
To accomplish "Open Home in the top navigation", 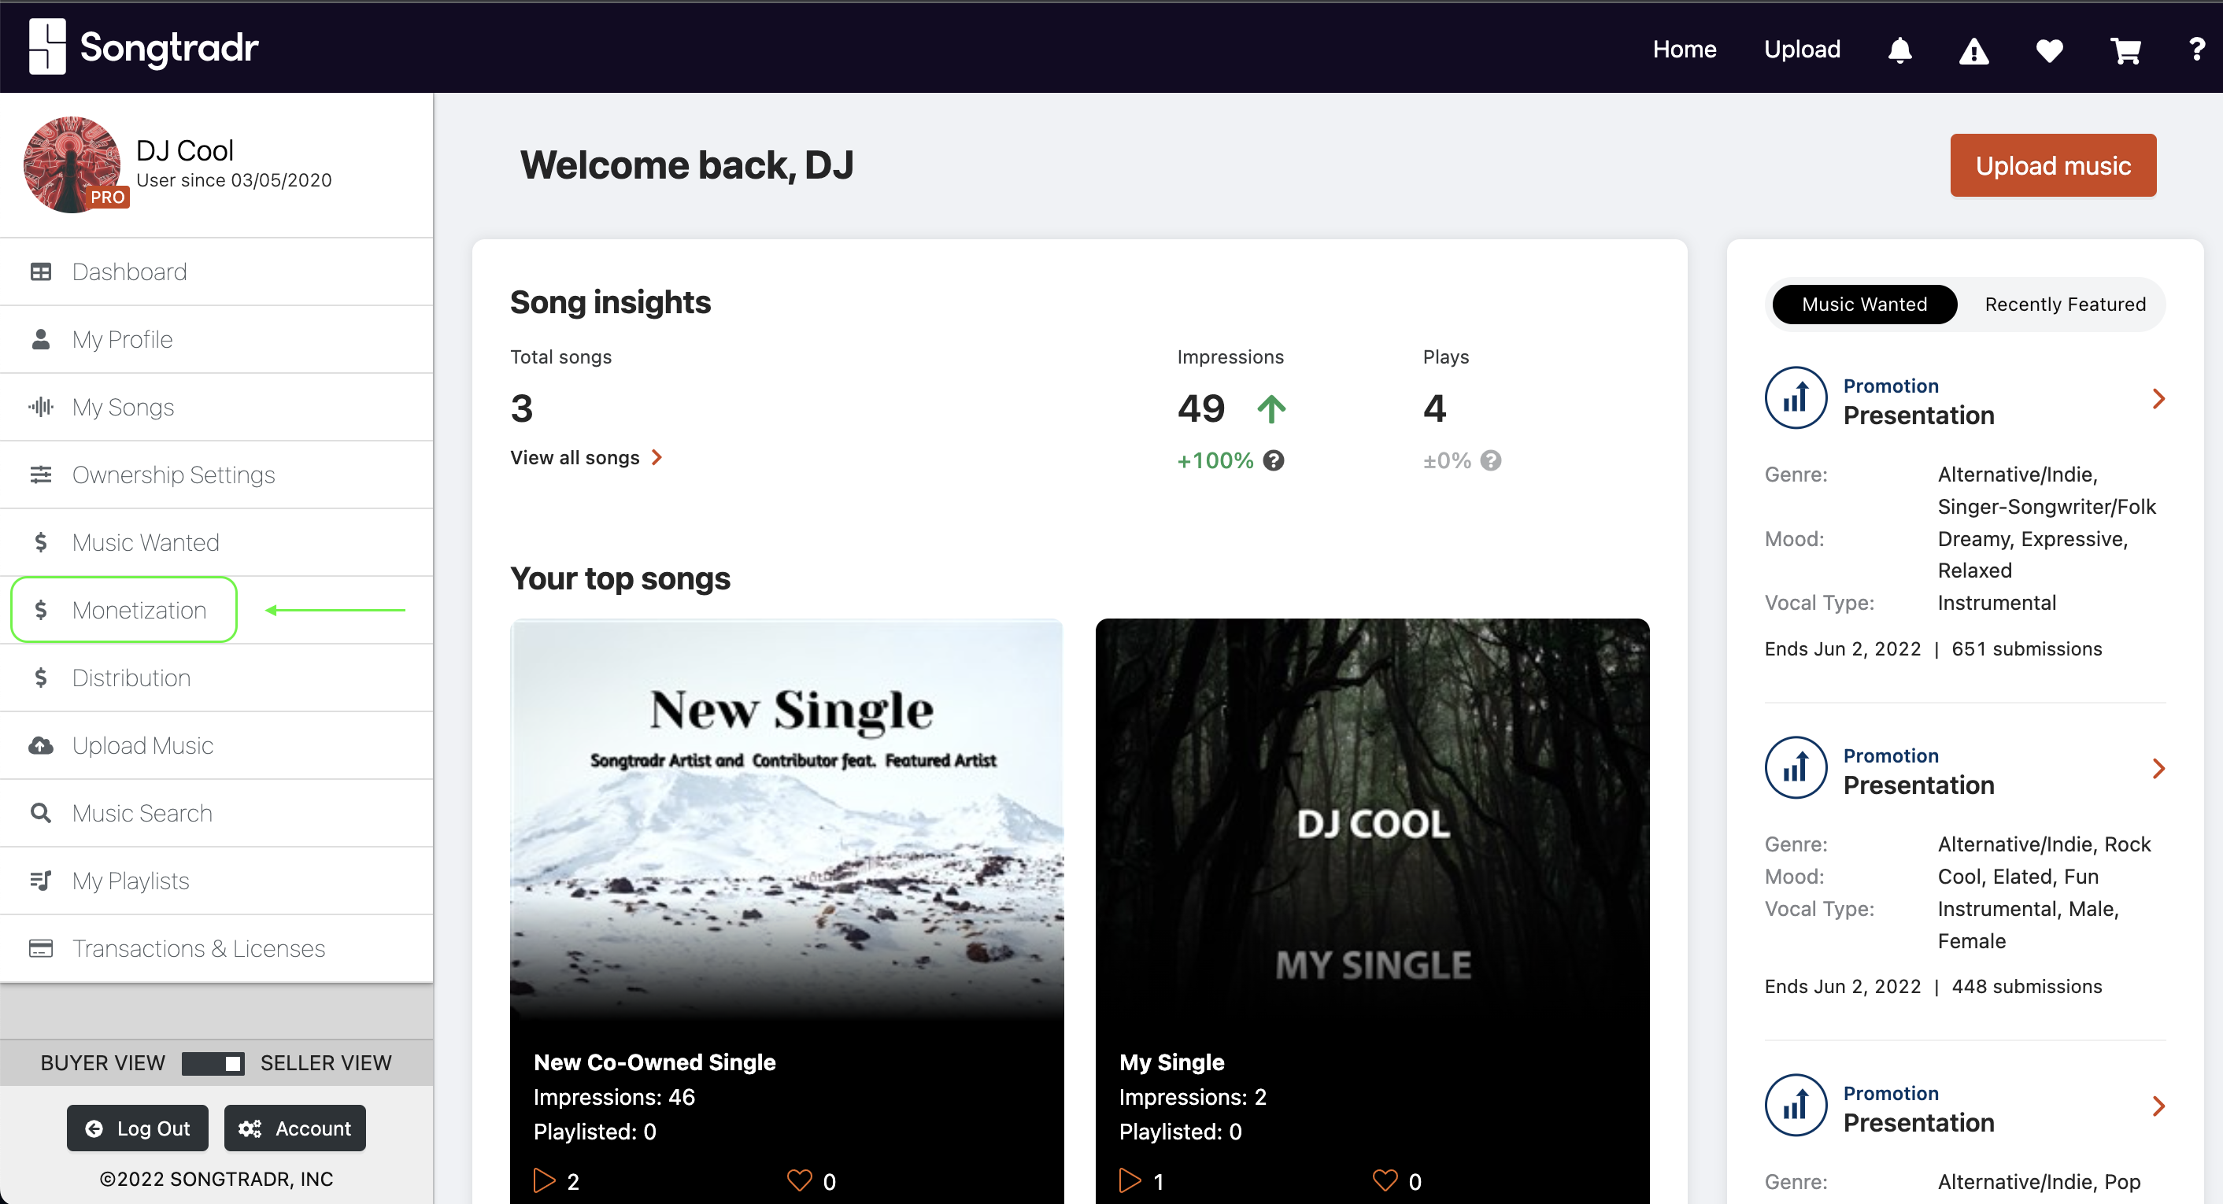I will click(1684, 49).
